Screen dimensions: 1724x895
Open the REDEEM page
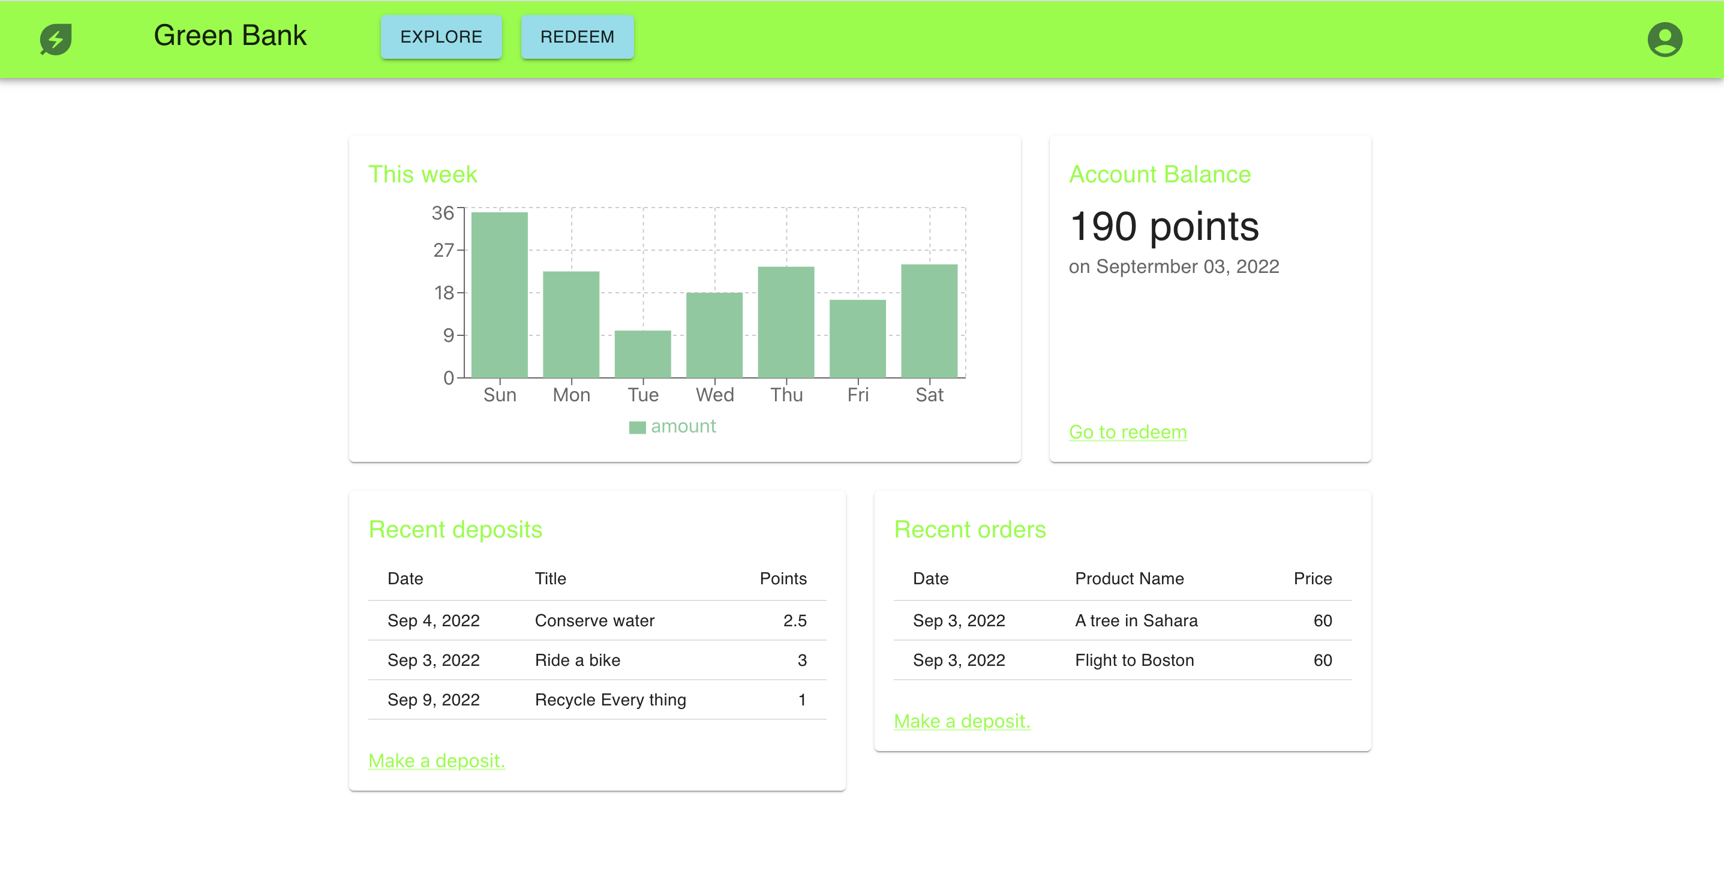577,37
